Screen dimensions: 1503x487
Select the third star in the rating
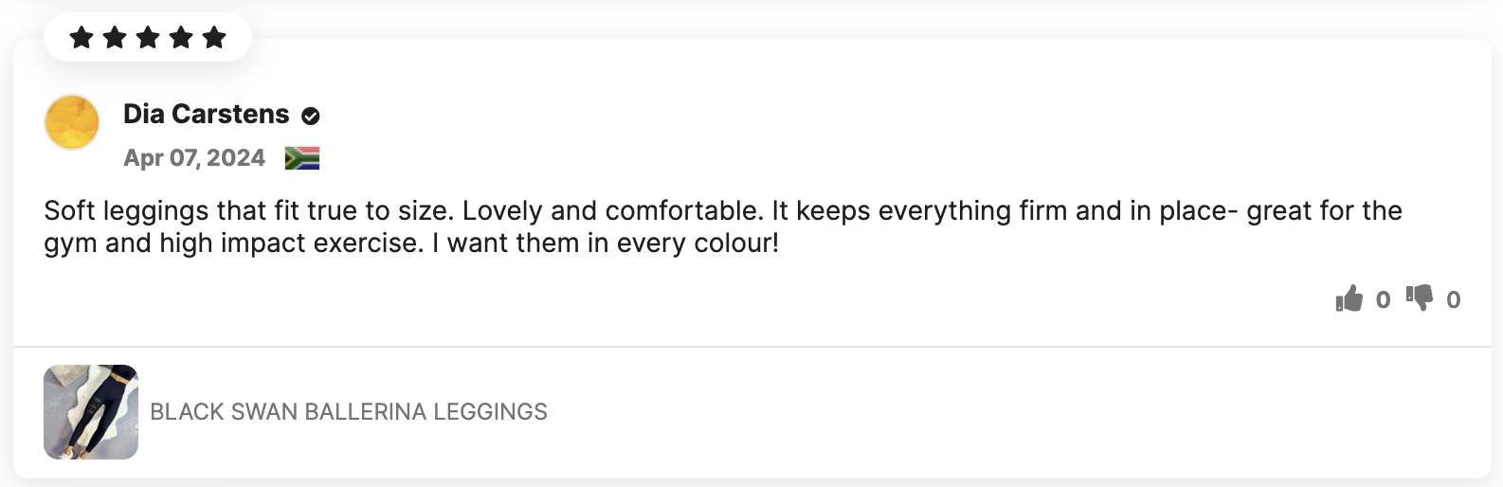click(148, 38)
